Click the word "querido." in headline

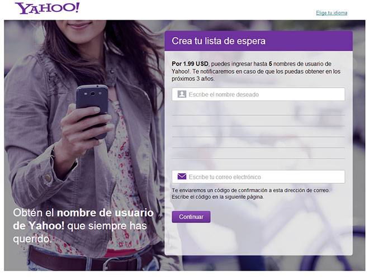(32, 239)
